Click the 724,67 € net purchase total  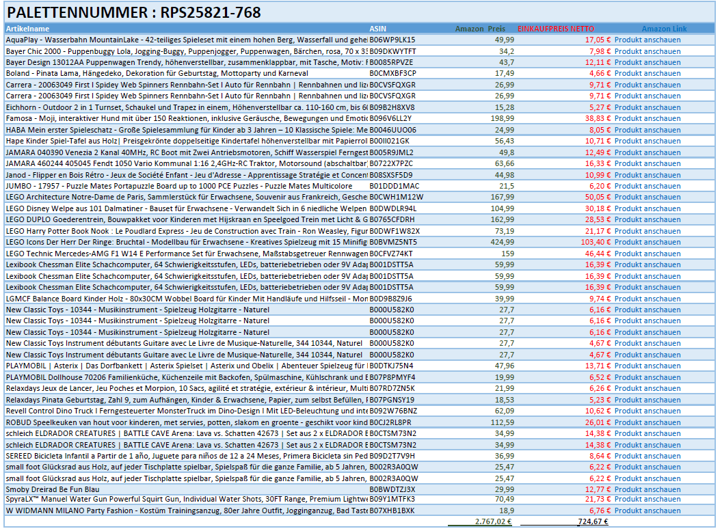tap(592, 521)
